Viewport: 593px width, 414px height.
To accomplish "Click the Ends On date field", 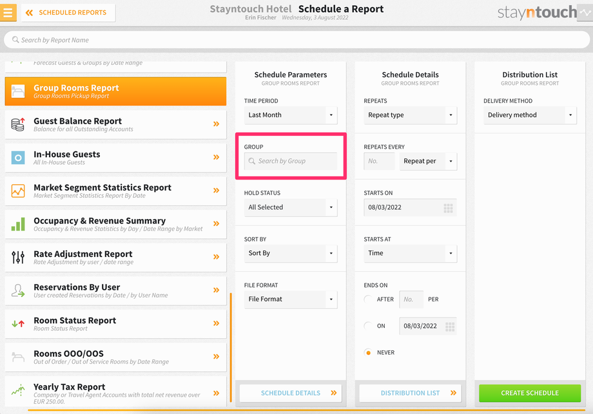I will tap(428, 326).
